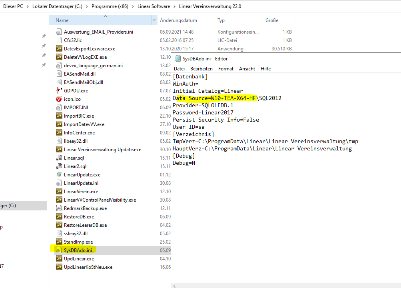Click the IMPORT.INI file icon
401x288 pixels.
pos(59,108)
